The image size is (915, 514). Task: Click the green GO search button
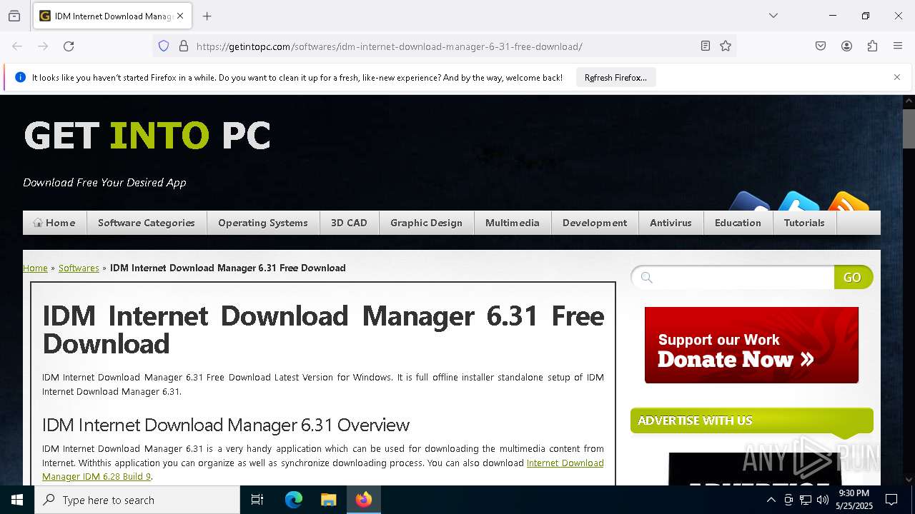[x=853, y=277]
